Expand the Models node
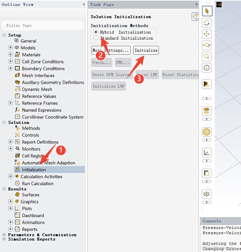The height and width of the screenshot is (252, 241). pos(11,47)
